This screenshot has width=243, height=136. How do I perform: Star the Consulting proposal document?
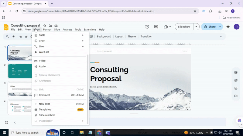point(45,26)
